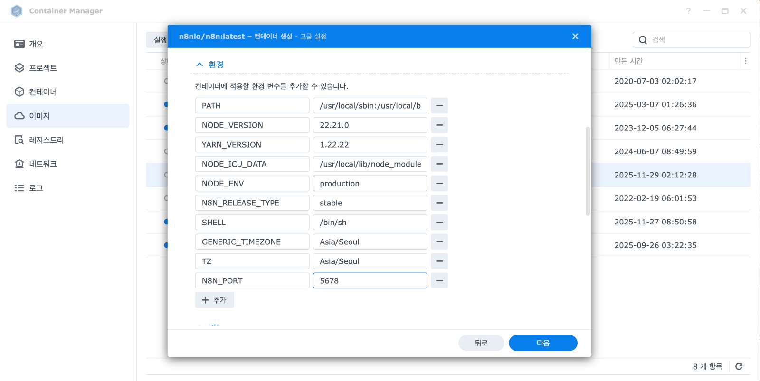Click the Container Manager app logo
The height and width of the screenshot is (381, 760).
tap(17, 11)
